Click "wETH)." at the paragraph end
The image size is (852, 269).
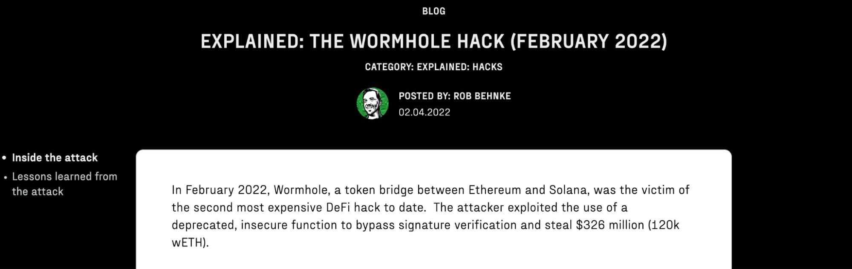coord(190,243)
